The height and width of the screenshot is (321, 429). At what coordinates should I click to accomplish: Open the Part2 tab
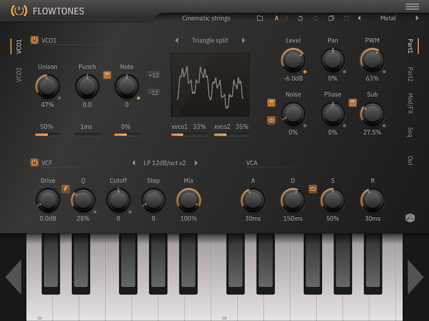pyautogui.click(x=410, y=74)
